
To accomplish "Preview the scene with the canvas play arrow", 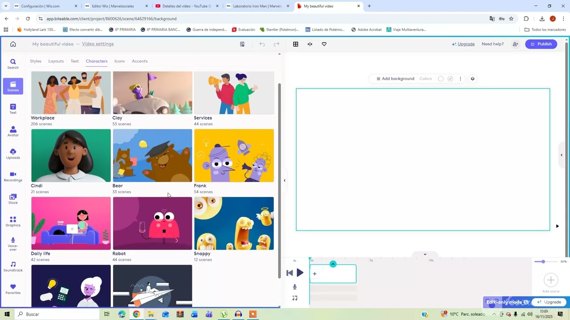I will pyautogui.click(x=557, y=226).
